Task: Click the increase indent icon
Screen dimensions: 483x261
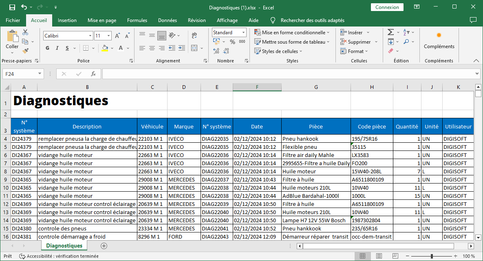Action: (182, 48)
